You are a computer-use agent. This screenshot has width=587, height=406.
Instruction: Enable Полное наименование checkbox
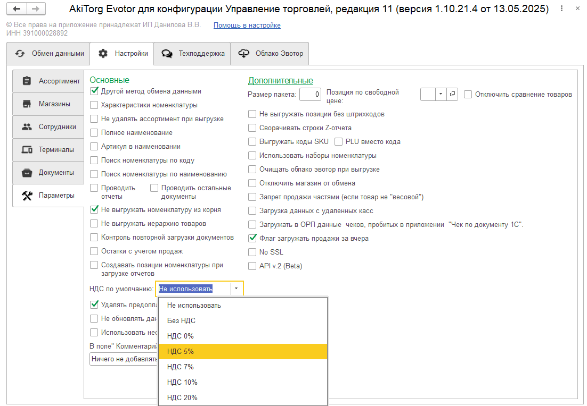(94, 133)
